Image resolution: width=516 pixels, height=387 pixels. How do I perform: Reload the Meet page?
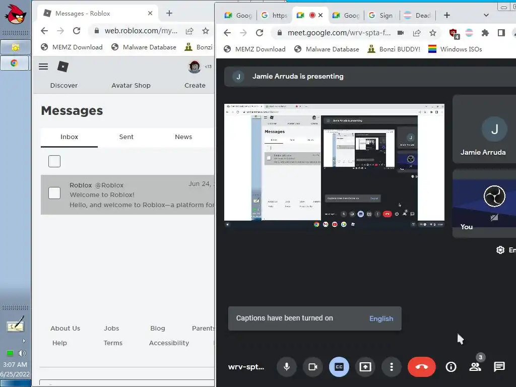tap(260, 33)
